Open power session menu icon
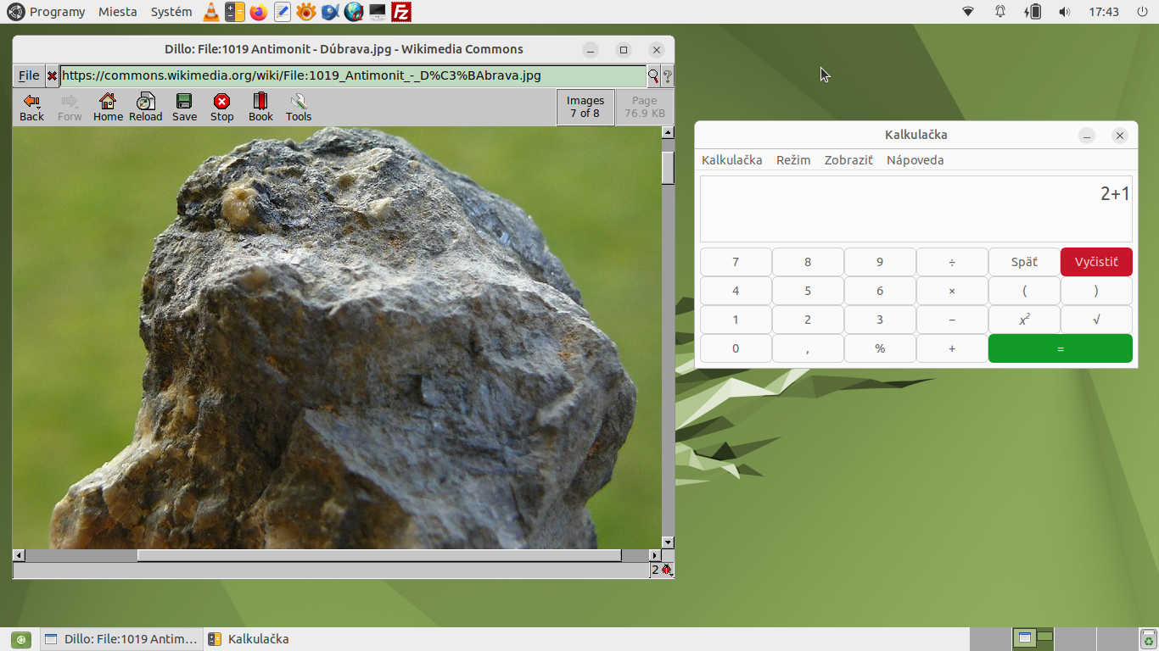This screenshot has width=1159, height=651. point(1142,12)
